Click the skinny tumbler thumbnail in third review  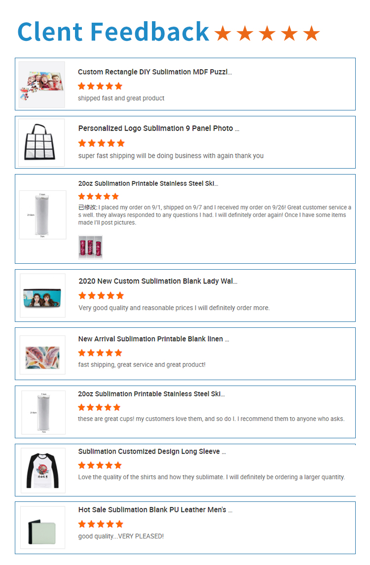point(42,215)
